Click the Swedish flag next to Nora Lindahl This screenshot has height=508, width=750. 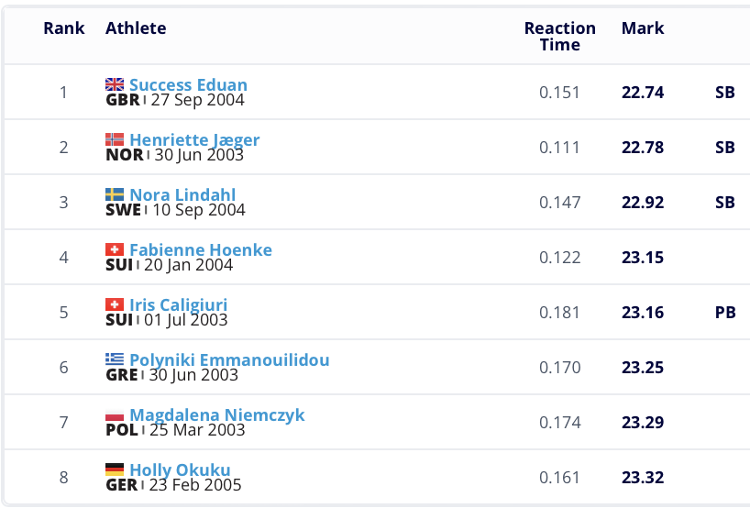point(115,195)
